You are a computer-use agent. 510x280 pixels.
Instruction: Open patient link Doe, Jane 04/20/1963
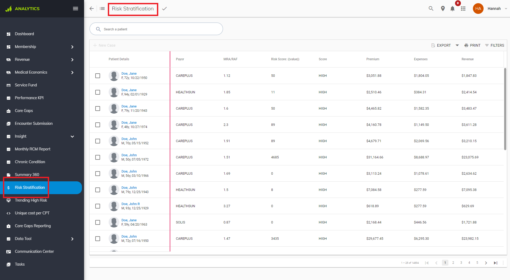point(129,220)
